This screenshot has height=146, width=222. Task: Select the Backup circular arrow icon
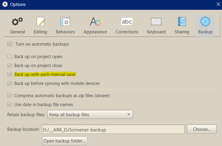click(x=205, y=22)
